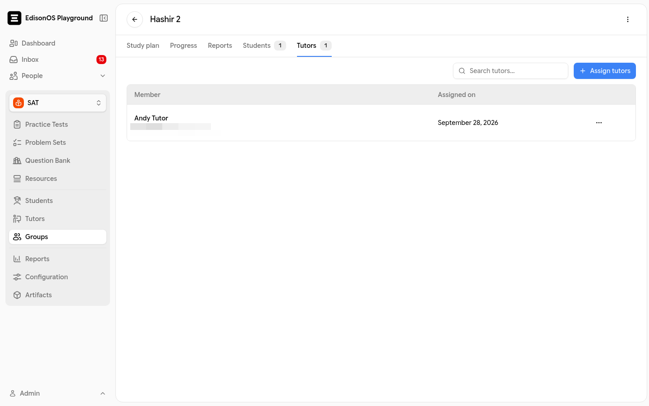Screen dimensions: 649x406
Task: Click the orange SAT course icon
Action: pos(18,103)
